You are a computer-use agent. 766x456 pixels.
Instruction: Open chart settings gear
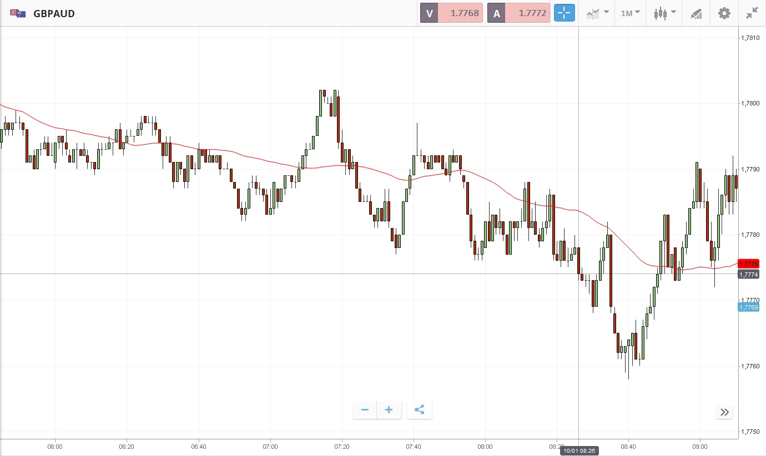724,13
